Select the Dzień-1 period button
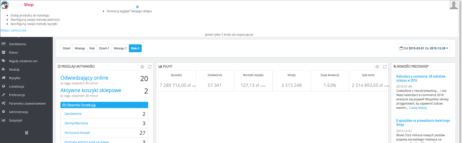Image resolution: width=462 pixels, height=143 pixels. pos(104,48)
